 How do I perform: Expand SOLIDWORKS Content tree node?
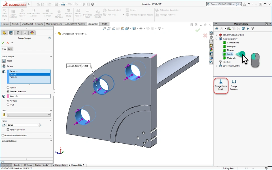tap(216, 35)
